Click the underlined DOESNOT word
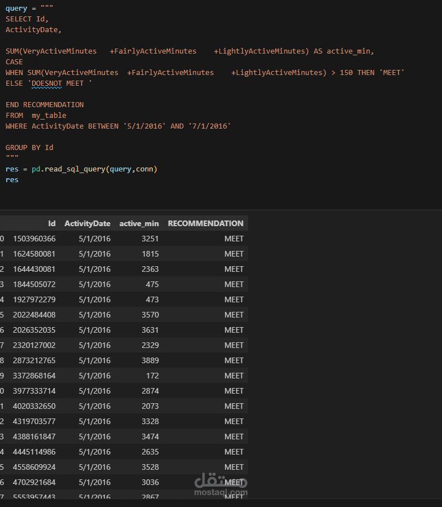 (47, 83)
